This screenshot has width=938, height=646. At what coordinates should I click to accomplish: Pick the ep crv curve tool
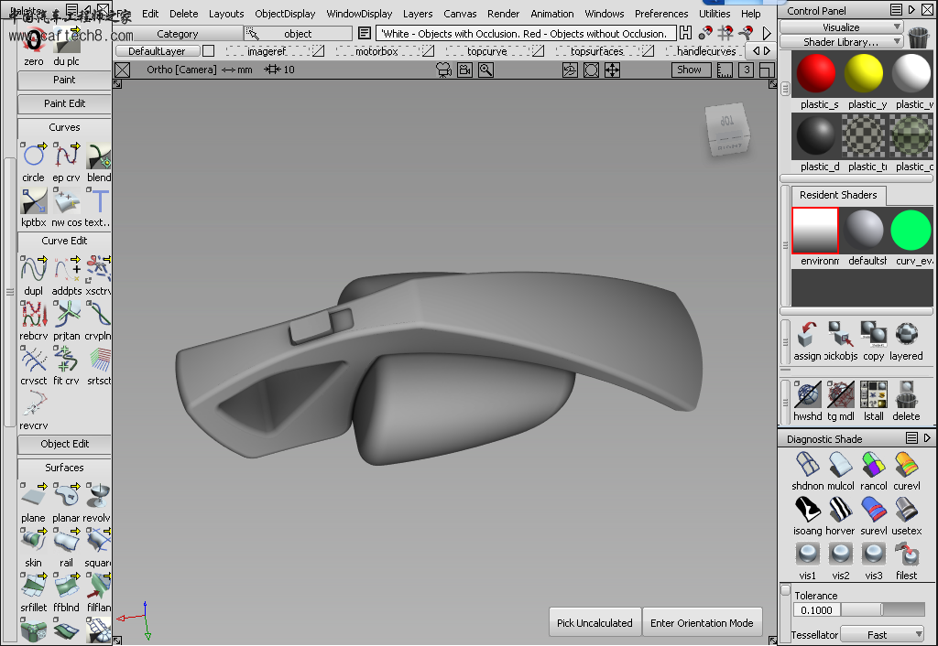66,156
